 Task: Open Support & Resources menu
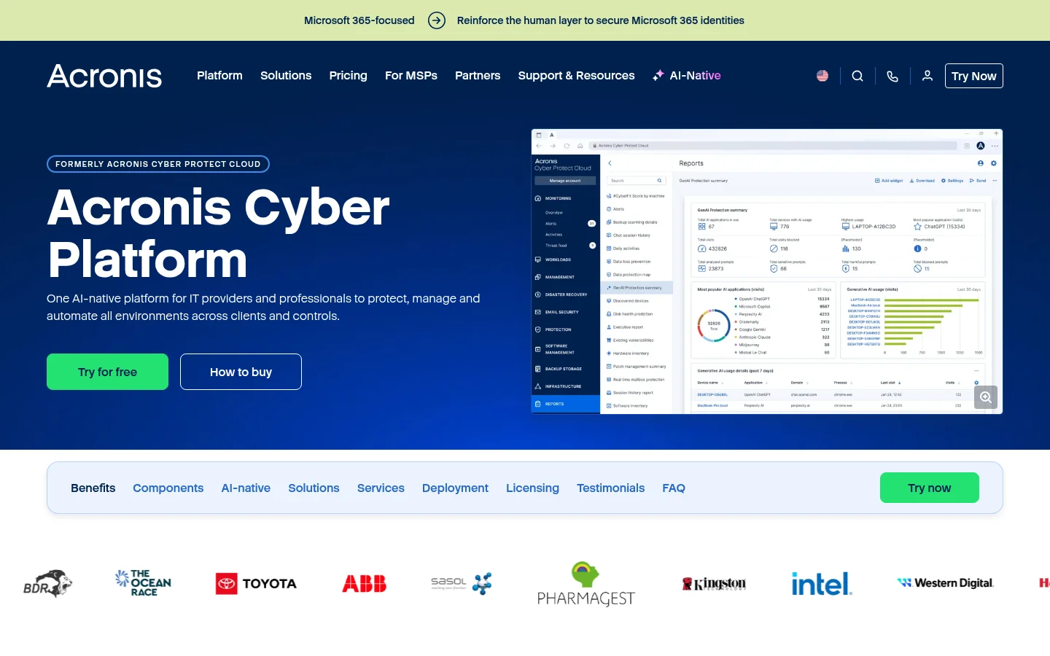[x=576, y=75]
